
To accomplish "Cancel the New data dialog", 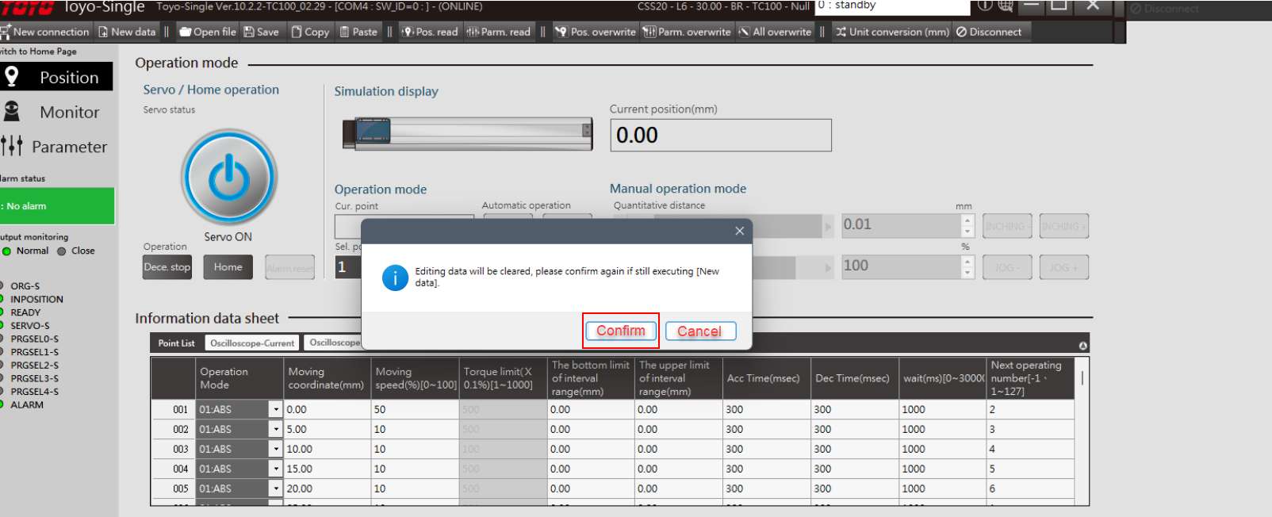I will point(699,331).
